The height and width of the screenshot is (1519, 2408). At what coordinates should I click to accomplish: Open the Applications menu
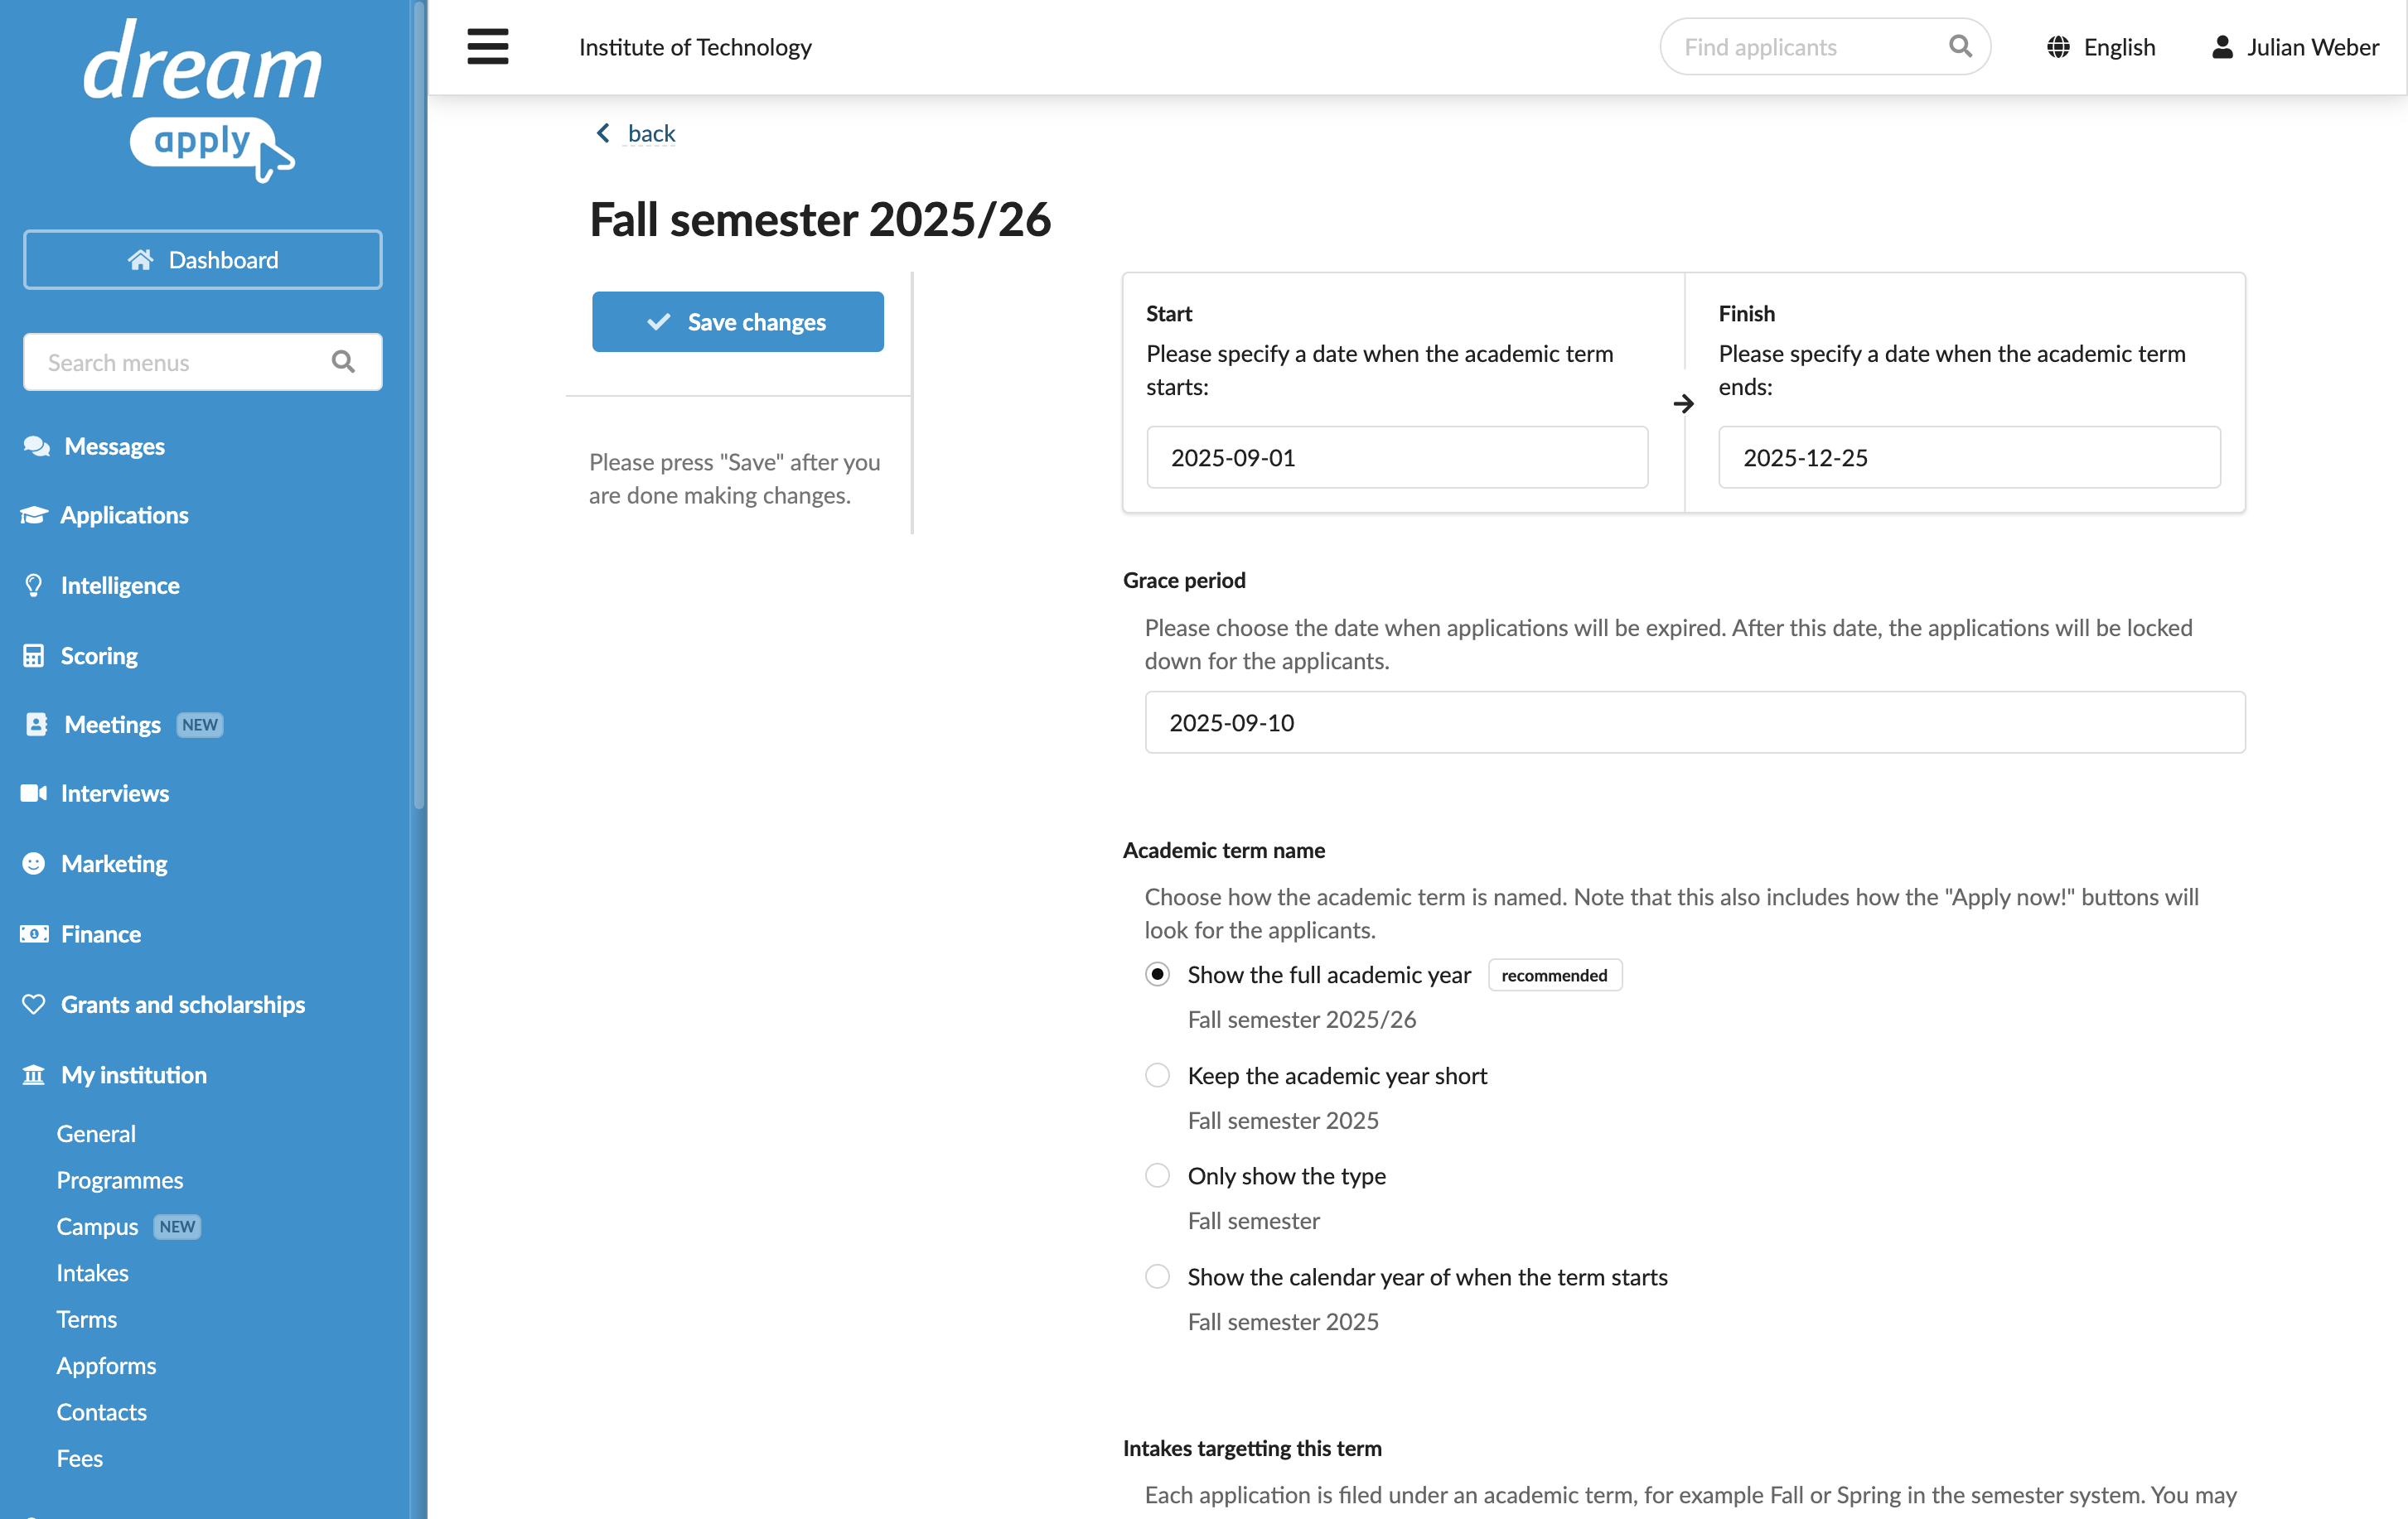124,514
